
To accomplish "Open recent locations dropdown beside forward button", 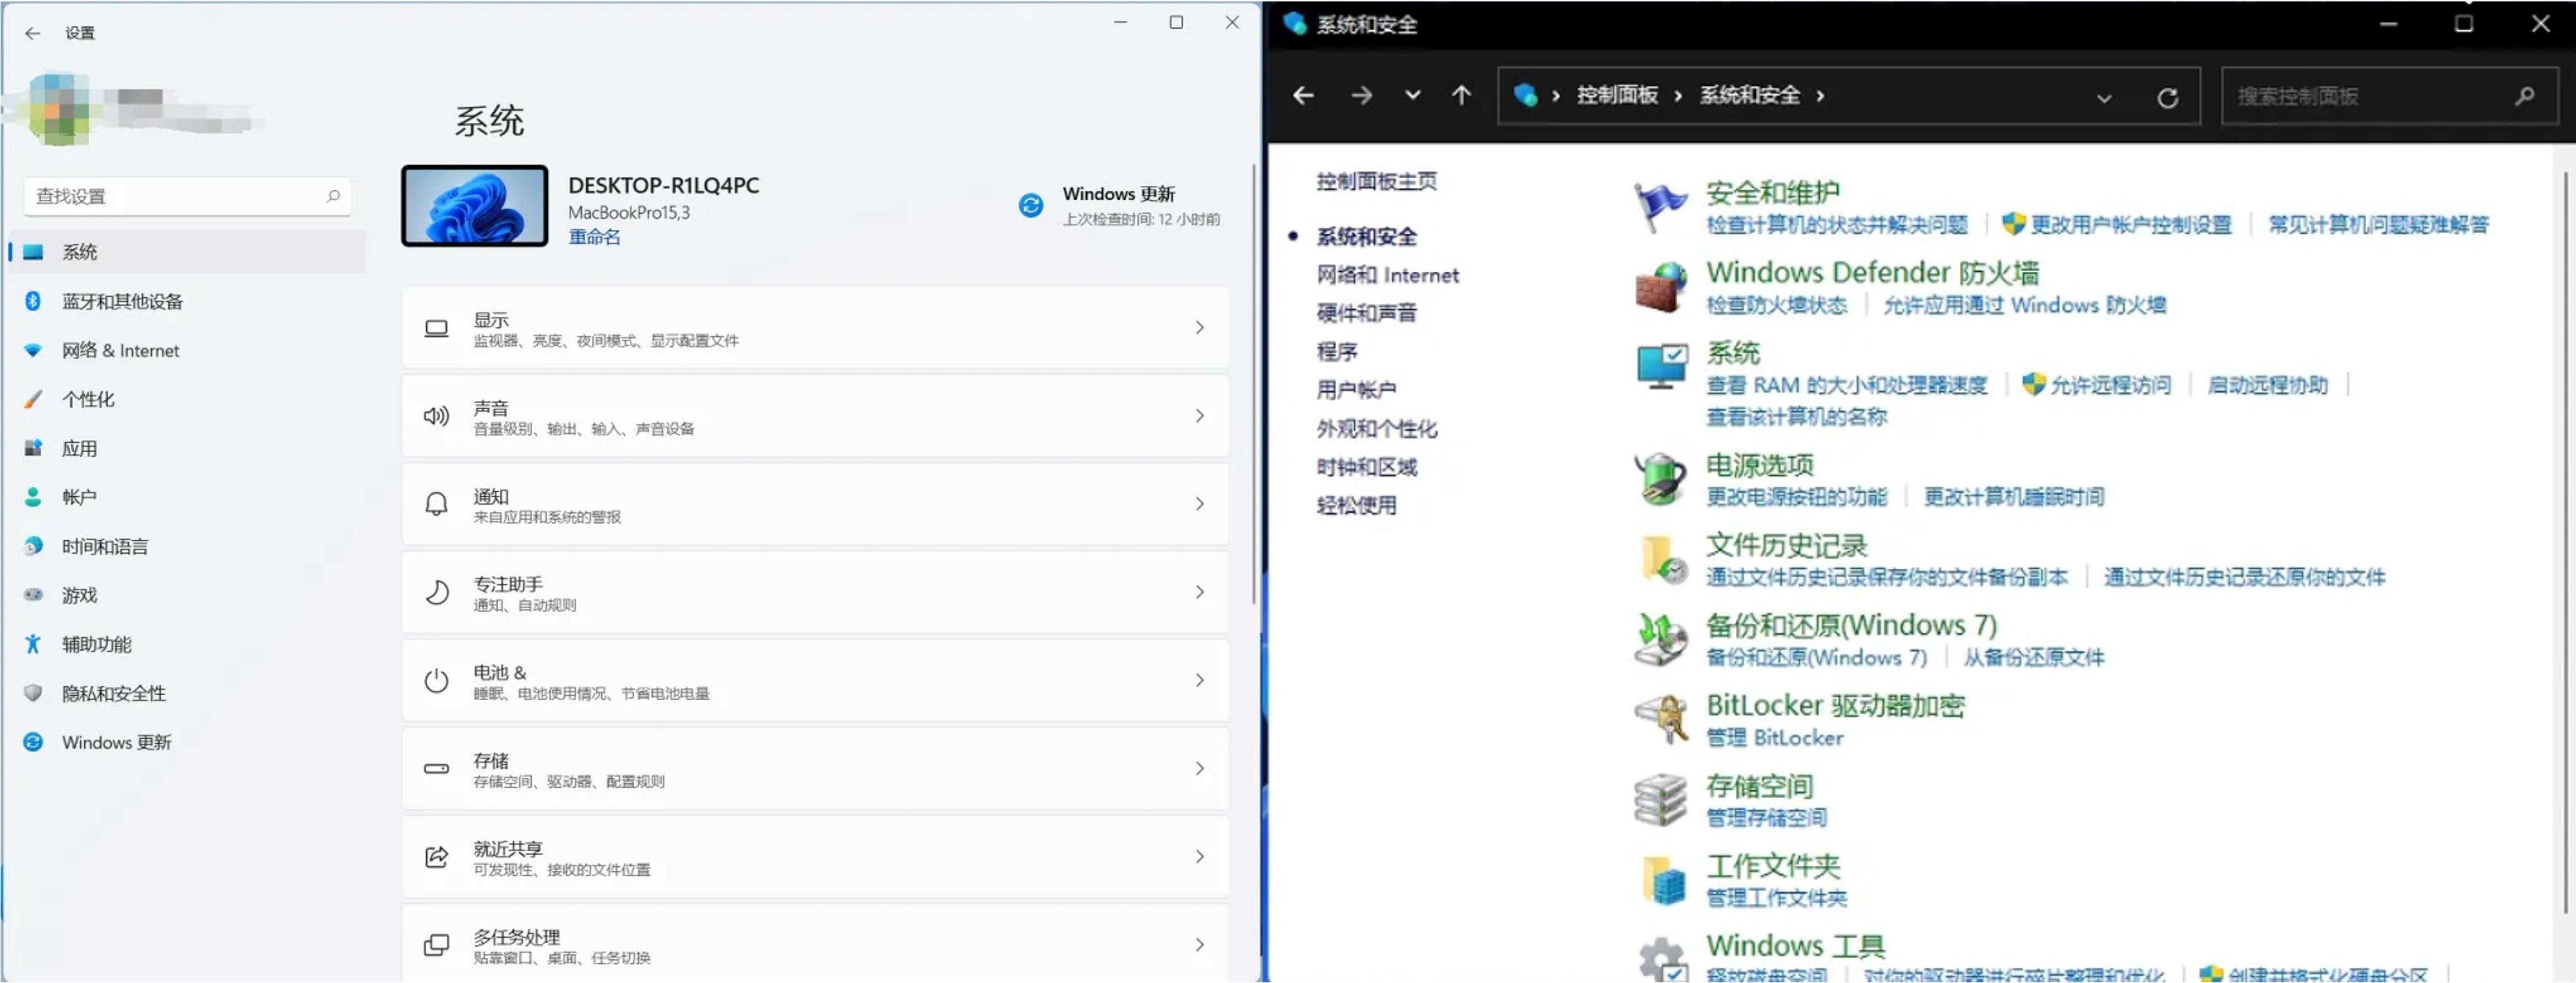I will 1412,95.
